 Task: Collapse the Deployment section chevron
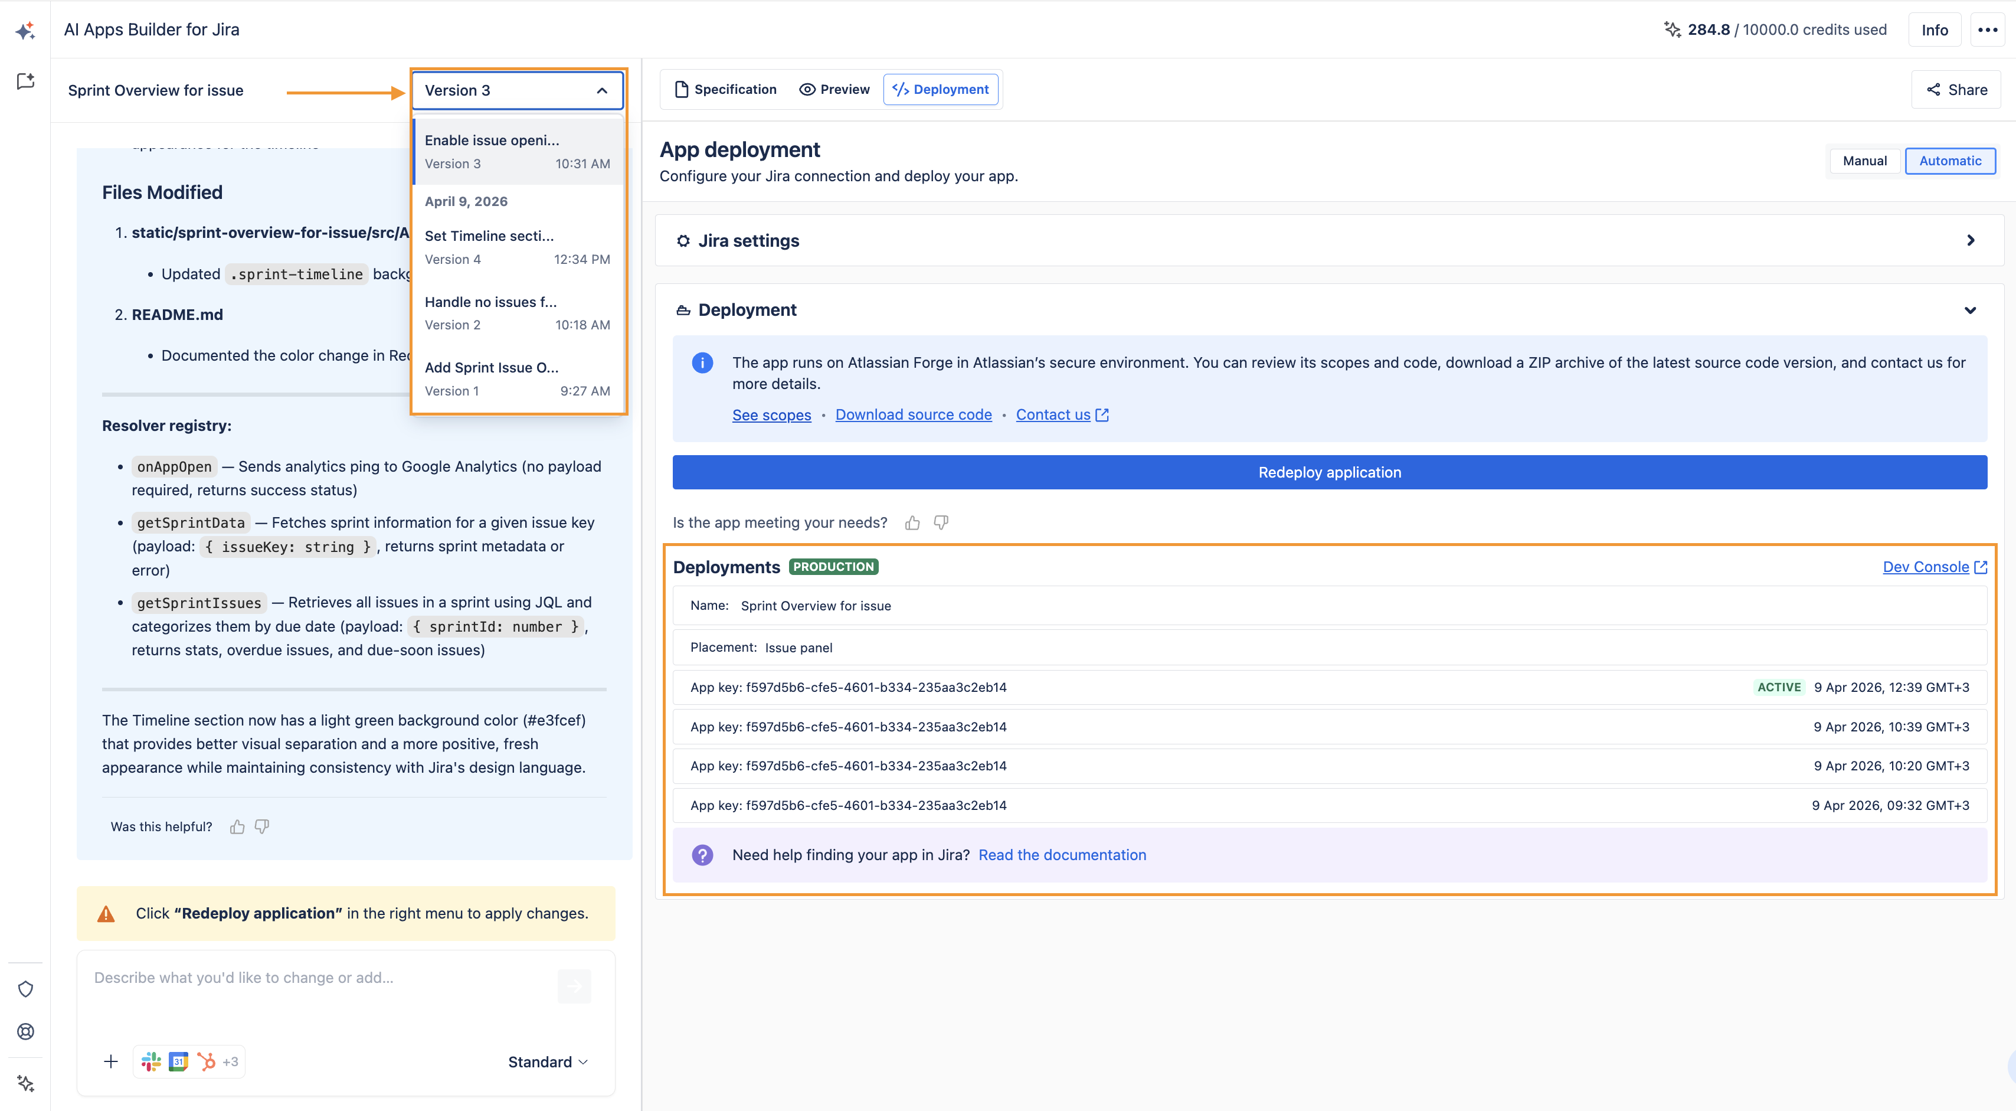click(1970, 311)
